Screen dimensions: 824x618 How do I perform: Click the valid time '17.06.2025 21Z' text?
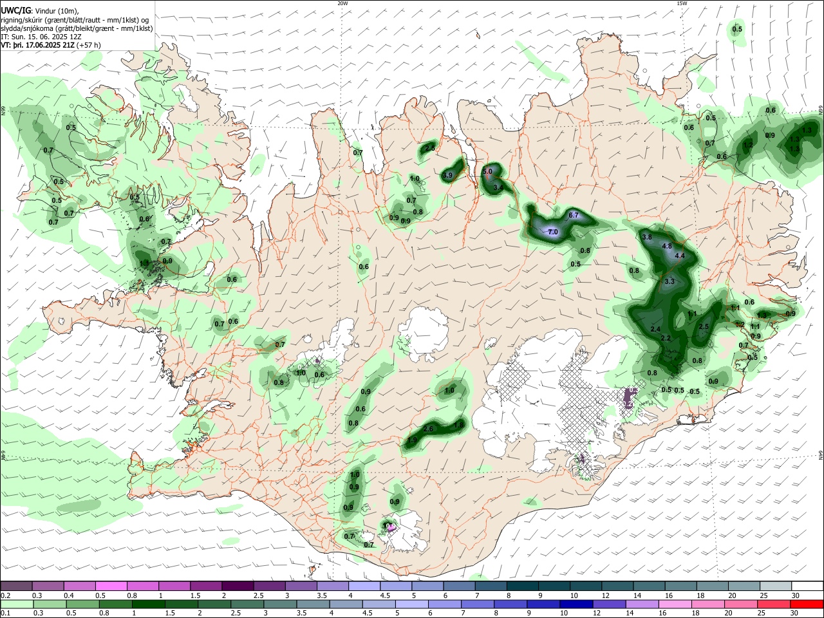pos(50,45)
